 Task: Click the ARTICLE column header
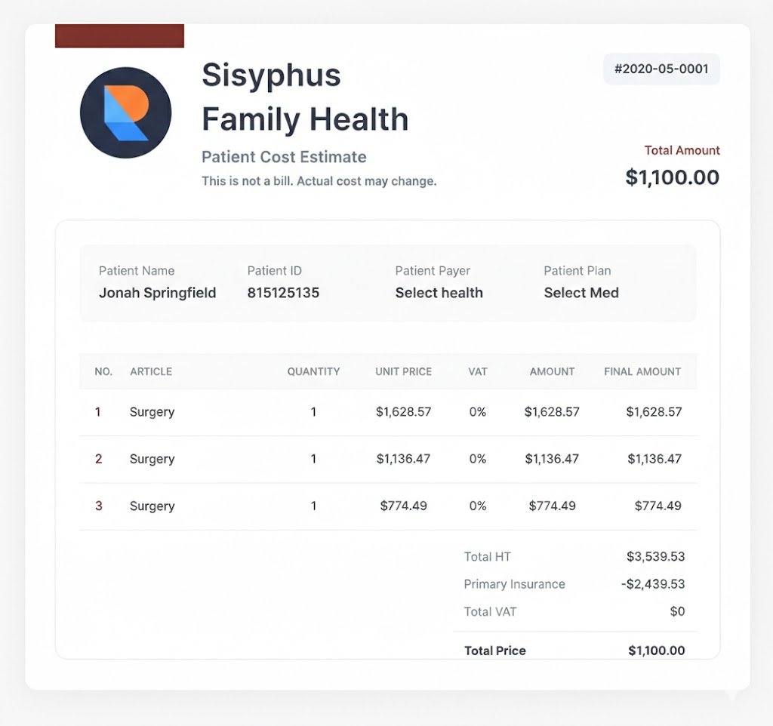[151, 371]
